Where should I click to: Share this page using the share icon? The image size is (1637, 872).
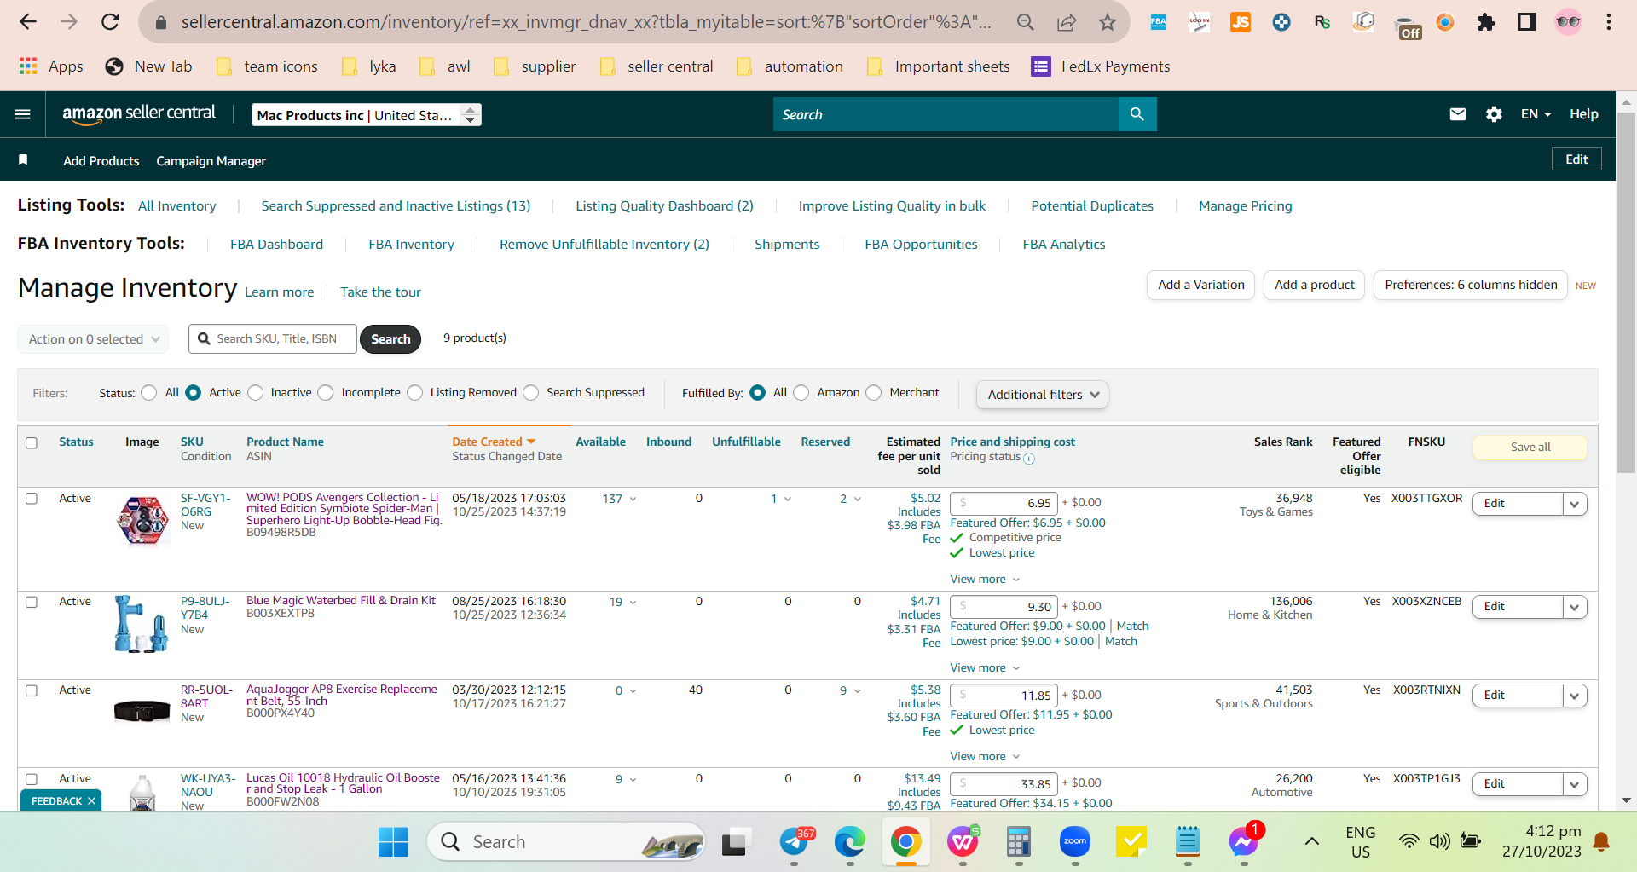tap(1067, 22)
